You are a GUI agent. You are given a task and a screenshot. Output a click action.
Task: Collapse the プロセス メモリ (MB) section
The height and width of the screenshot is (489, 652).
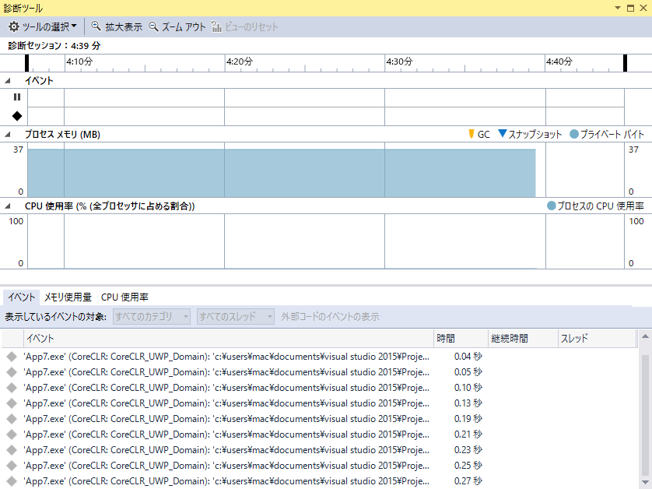[8, 135]
